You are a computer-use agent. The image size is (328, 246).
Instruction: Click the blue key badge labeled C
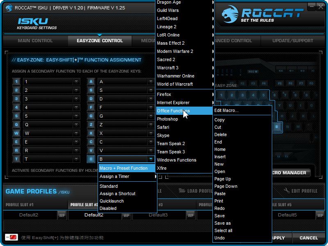91,142
